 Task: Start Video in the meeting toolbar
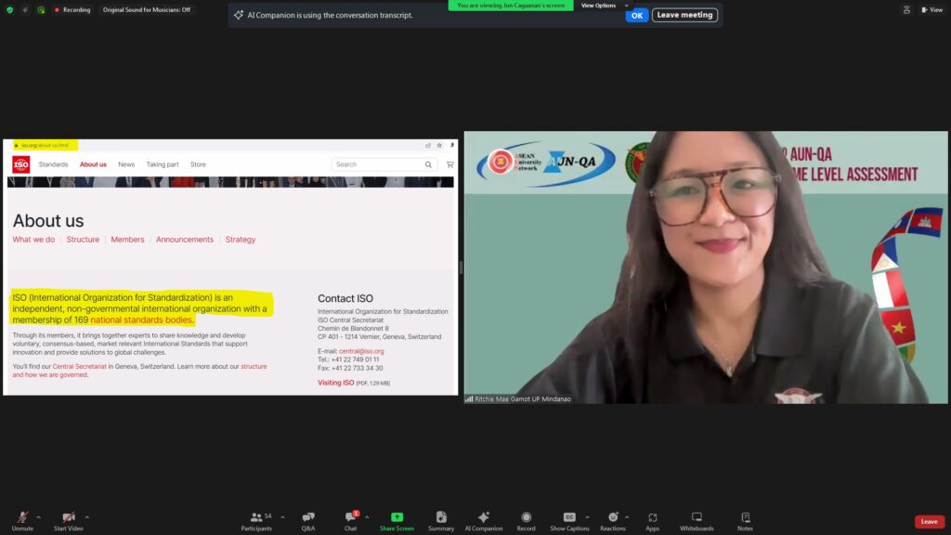[x=69, y=518]
